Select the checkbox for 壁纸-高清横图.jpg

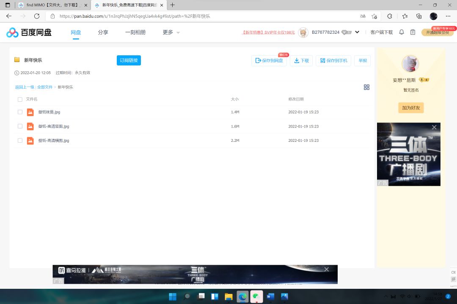coord(20,141)
